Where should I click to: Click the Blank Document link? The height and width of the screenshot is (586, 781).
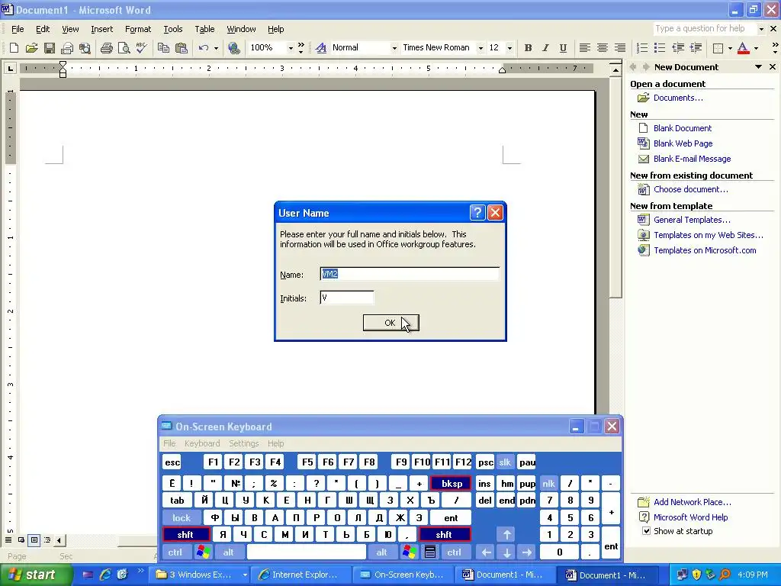point(683,128)
